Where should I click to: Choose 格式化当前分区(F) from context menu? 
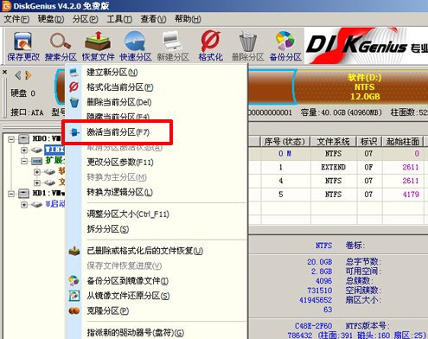click(x=157, y=87)
